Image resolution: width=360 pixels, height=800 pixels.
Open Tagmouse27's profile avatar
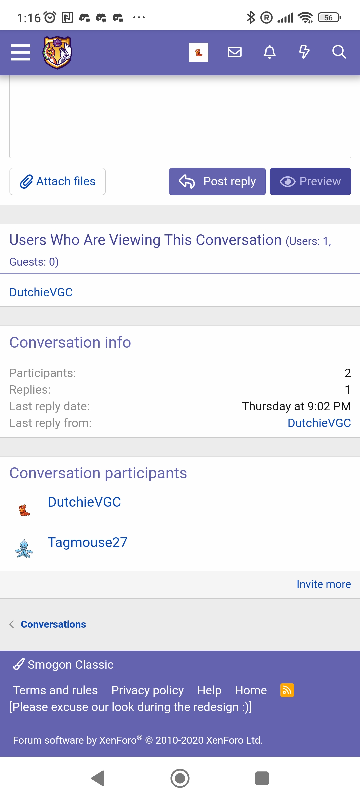pos(24,549)
